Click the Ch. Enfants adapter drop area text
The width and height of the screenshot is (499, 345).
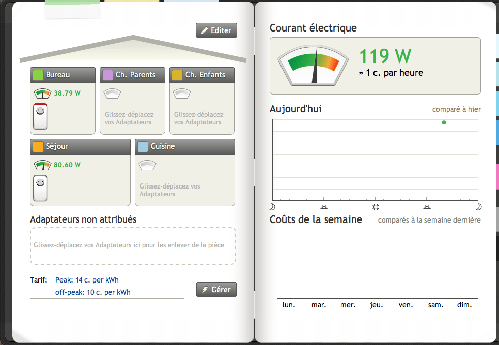pos(199,118)
